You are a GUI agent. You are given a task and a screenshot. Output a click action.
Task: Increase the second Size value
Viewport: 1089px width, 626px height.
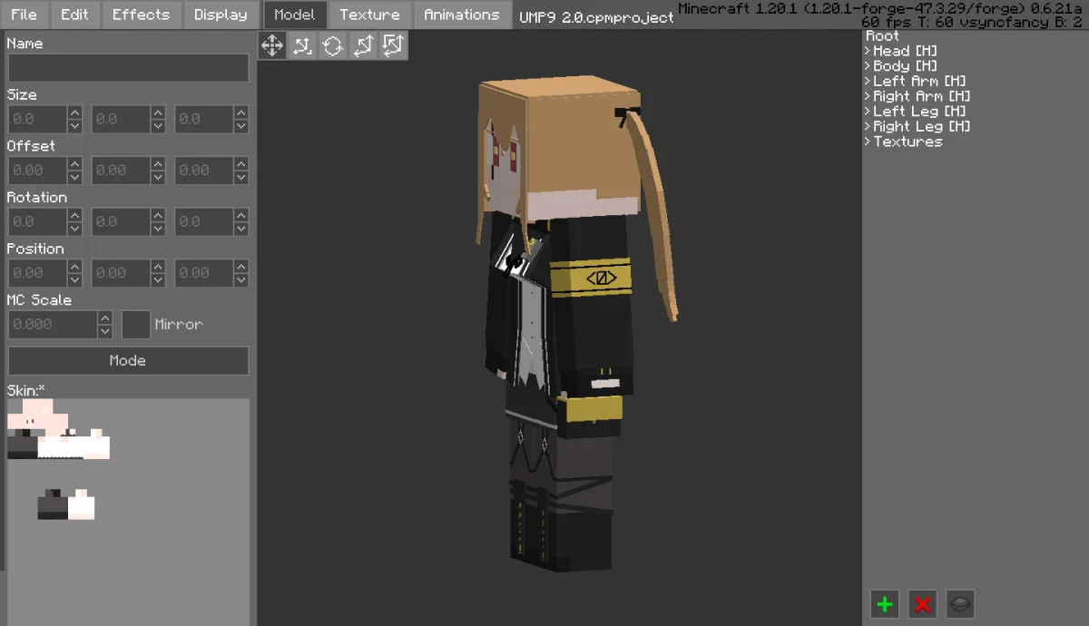pyautogui.click(x=159, y=112)
